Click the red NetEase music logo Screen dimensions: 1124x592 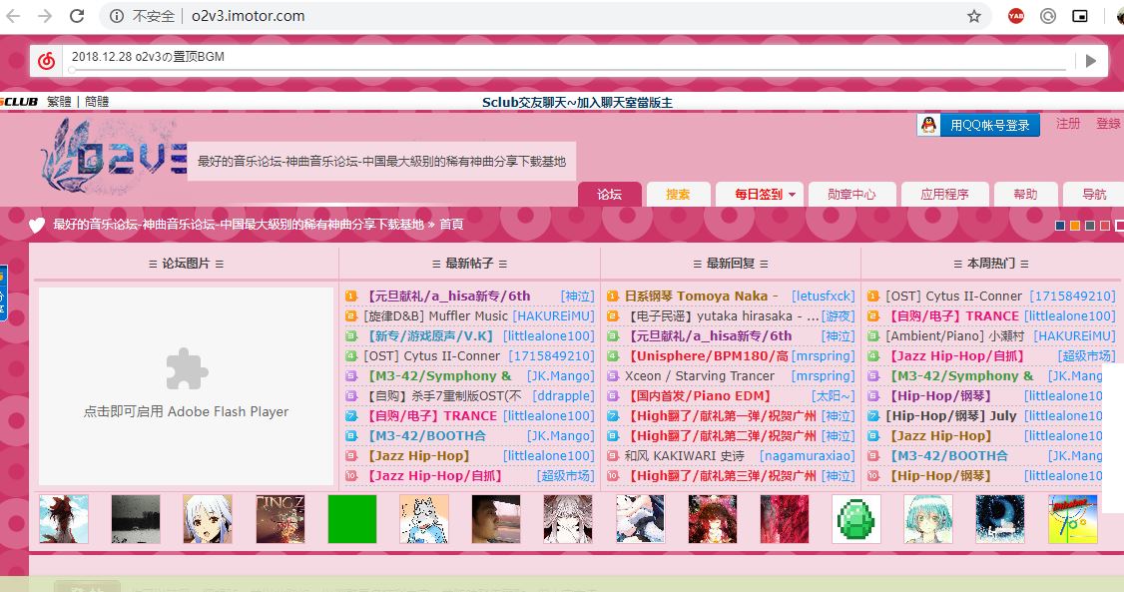[x=47, y=61]
